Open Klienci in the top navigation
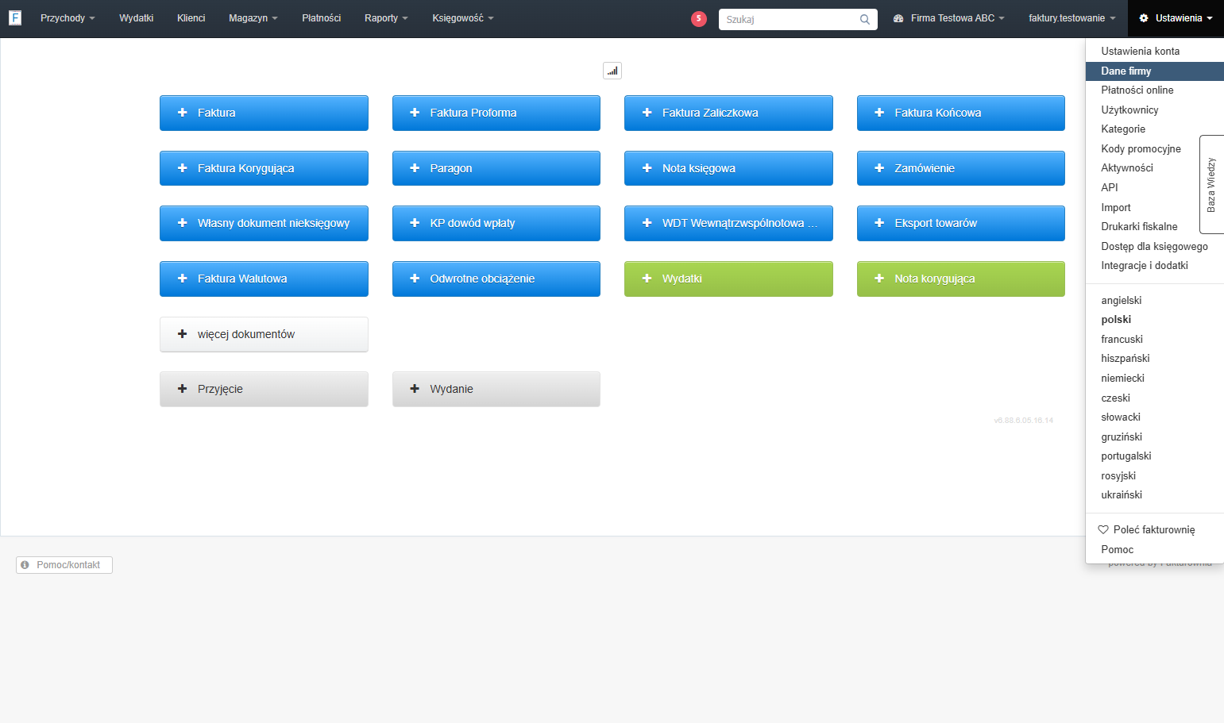 tap(191, 18)
